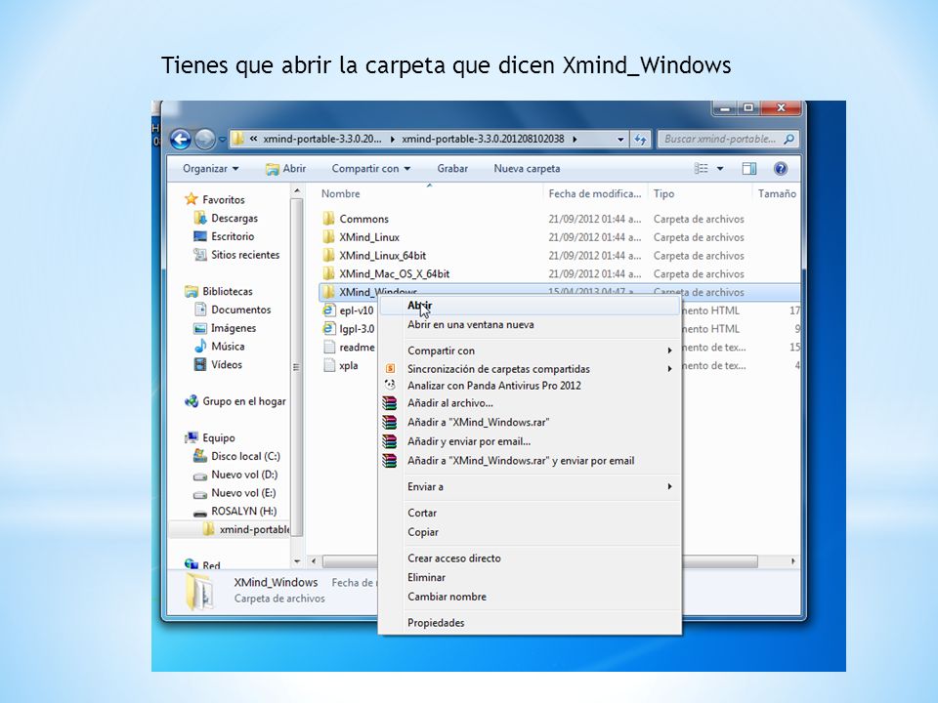Open the recent pages dropdown arrow

click(x=222, y=140)
